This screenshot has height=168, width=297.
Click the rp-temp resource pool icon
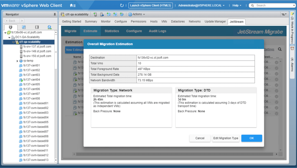[21, 61]
